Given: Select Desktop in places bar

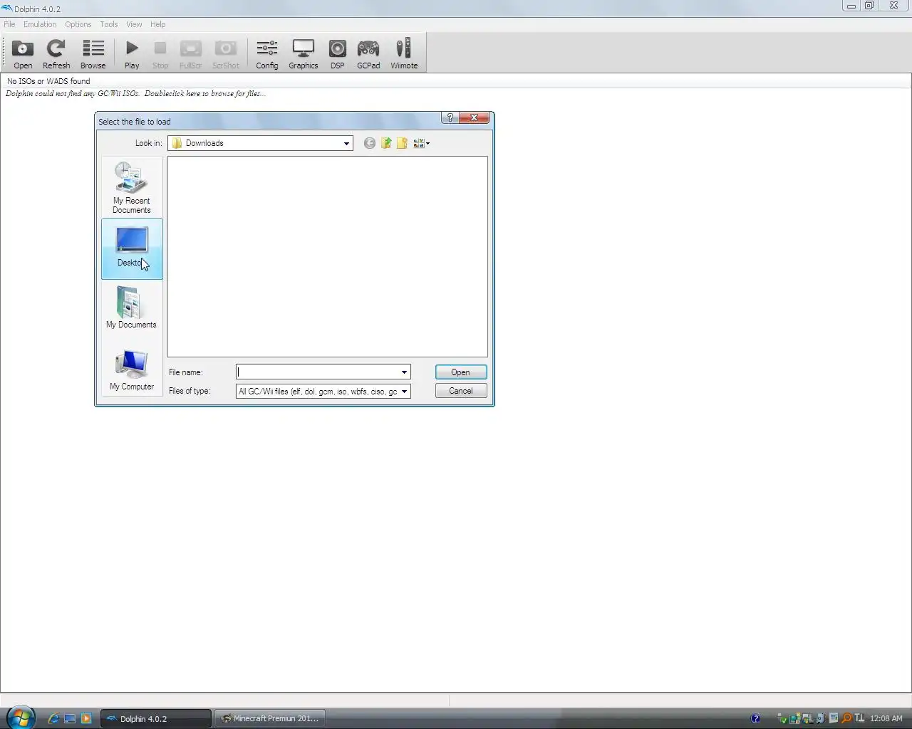Looking at the screenshot, I should 132,248.
